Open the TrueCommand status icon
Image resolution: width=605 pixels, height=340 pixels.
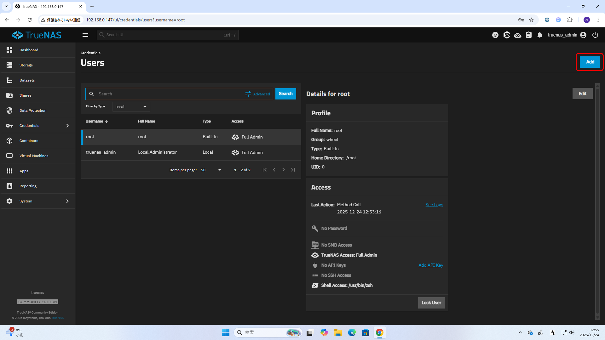tap(506, 35)
